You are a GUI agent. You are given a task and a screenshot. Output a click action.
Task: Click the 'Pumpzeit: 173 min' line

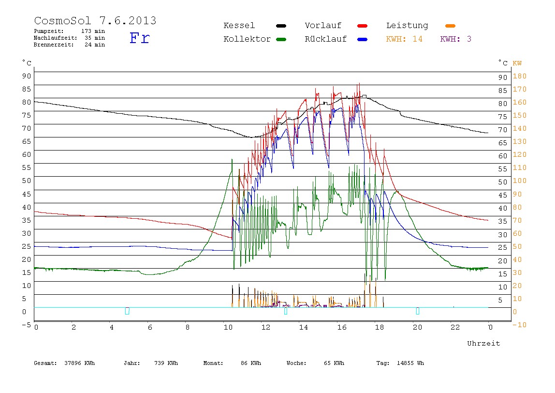point(70,31)
